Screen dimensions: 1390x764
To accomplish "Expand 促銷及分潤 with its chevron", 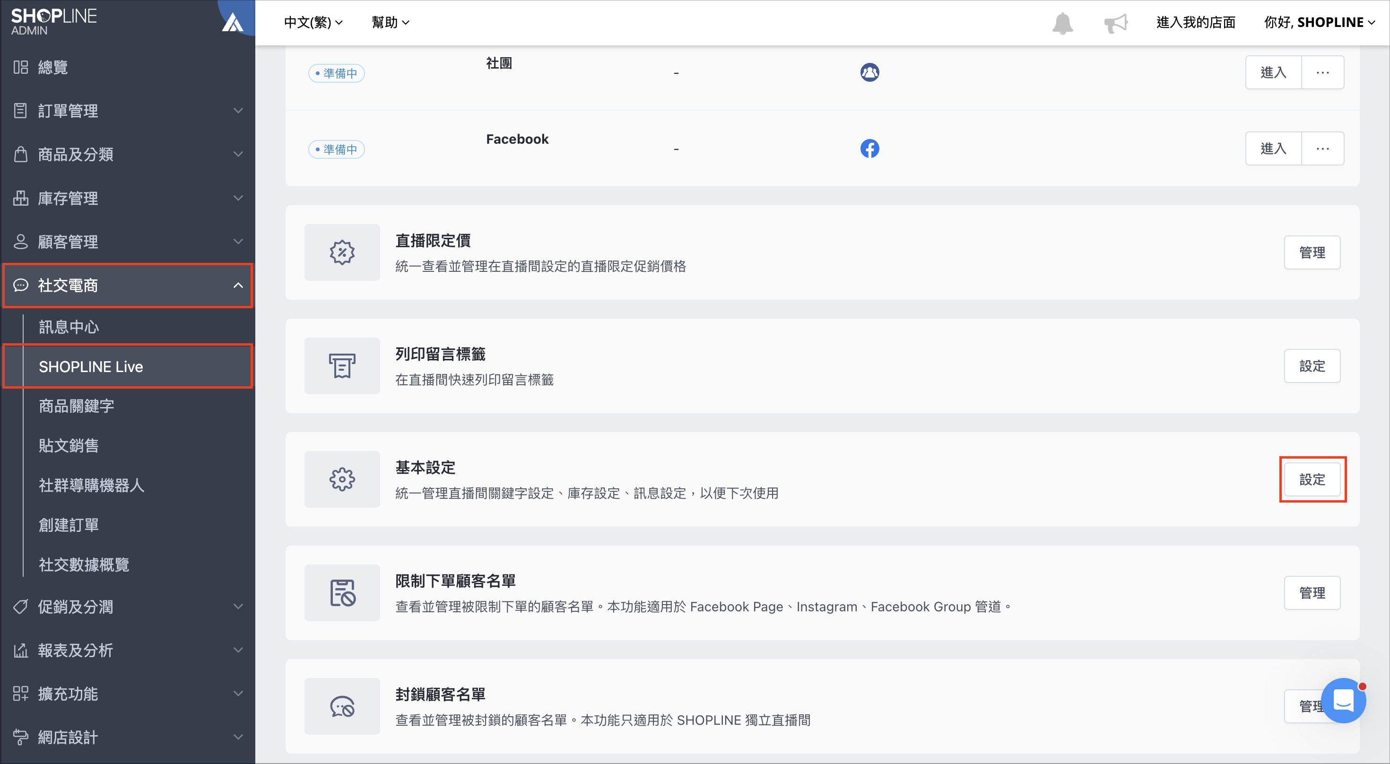I will pyautogui.click(x=238, y=607).
